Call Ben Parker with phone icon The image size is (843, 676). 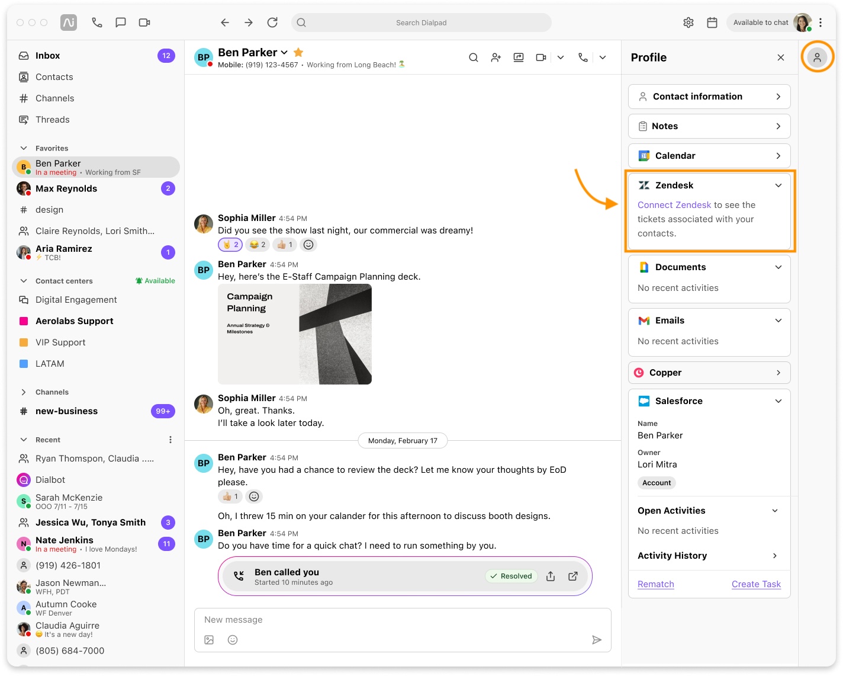click(x=583, y=57)
